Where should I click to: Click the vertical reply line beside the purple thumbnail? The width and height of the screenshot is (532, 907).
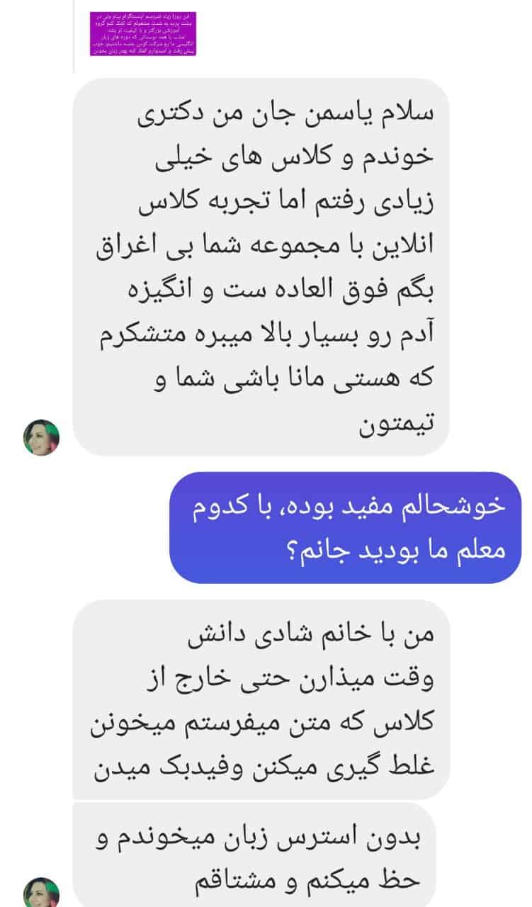click(74, 36)
